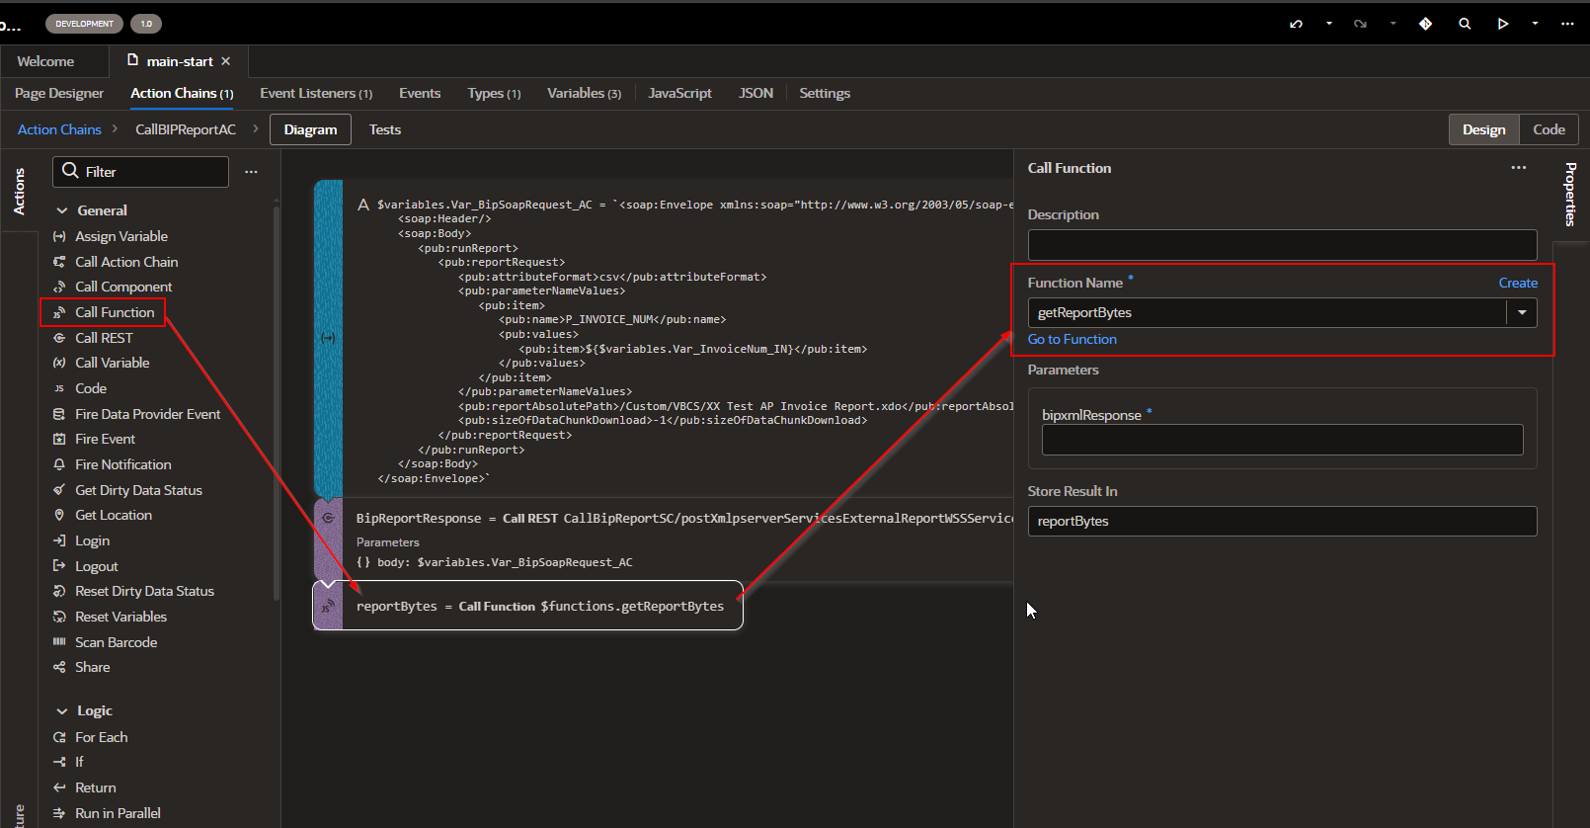The image size is (1590, 828).
Task: Switch to the Tests view
Action: click(x=385, y=129)
